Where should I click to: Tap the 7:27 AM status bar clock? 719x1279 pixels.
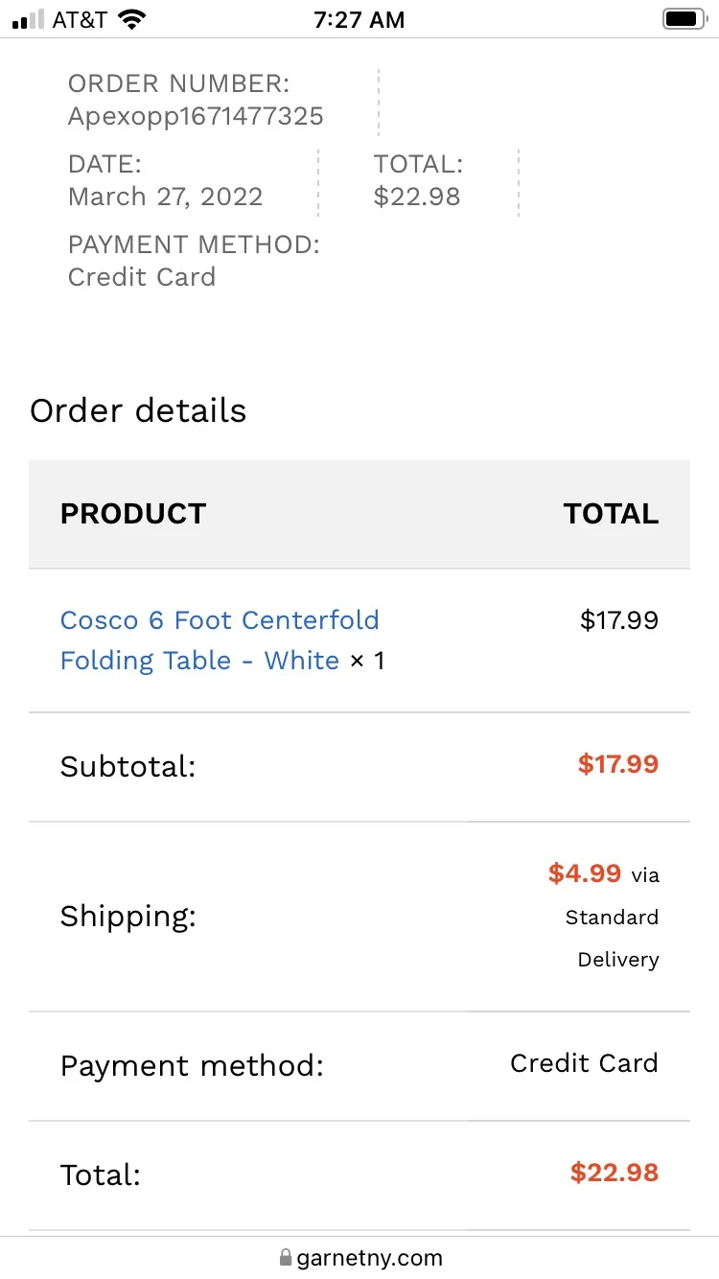pyautogui.click(x=359, y=19)
